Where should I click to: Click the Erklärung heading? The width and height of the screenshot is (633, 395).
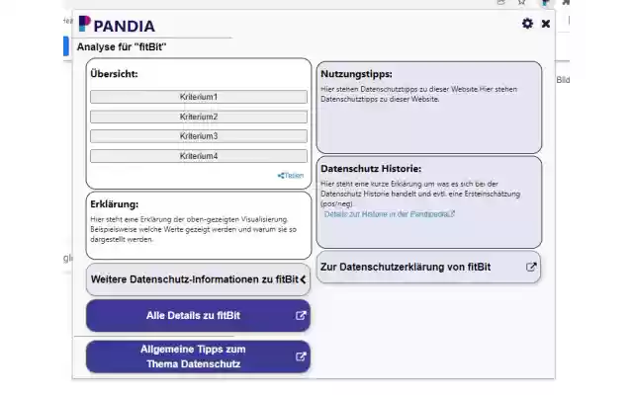pyautogui.click(x=115, y=204)
